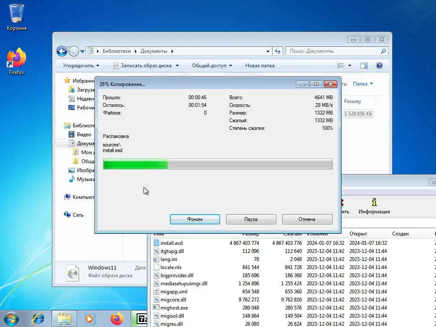Select logprovider.dll in the 7-Zip list

pyautogui.click(x=177, y=275)
